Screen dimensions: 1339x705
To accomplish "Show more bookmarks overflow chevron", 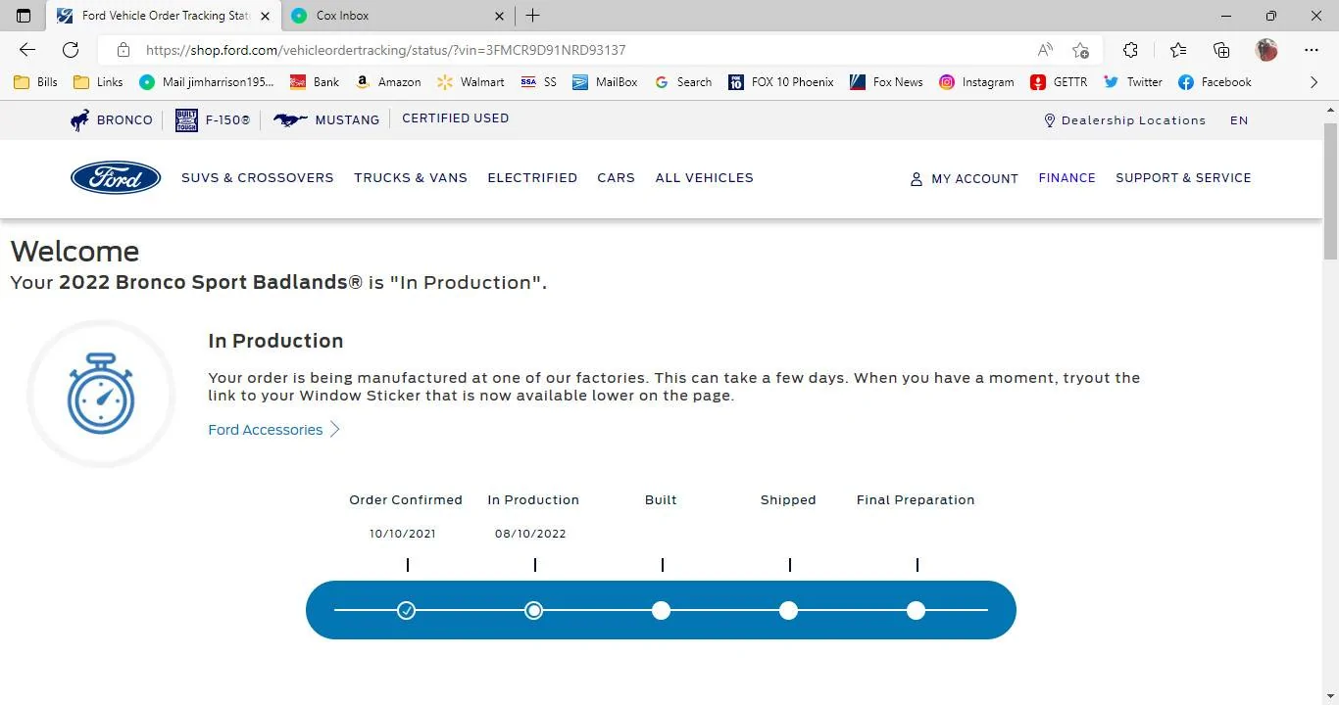I will point(1314,82).
